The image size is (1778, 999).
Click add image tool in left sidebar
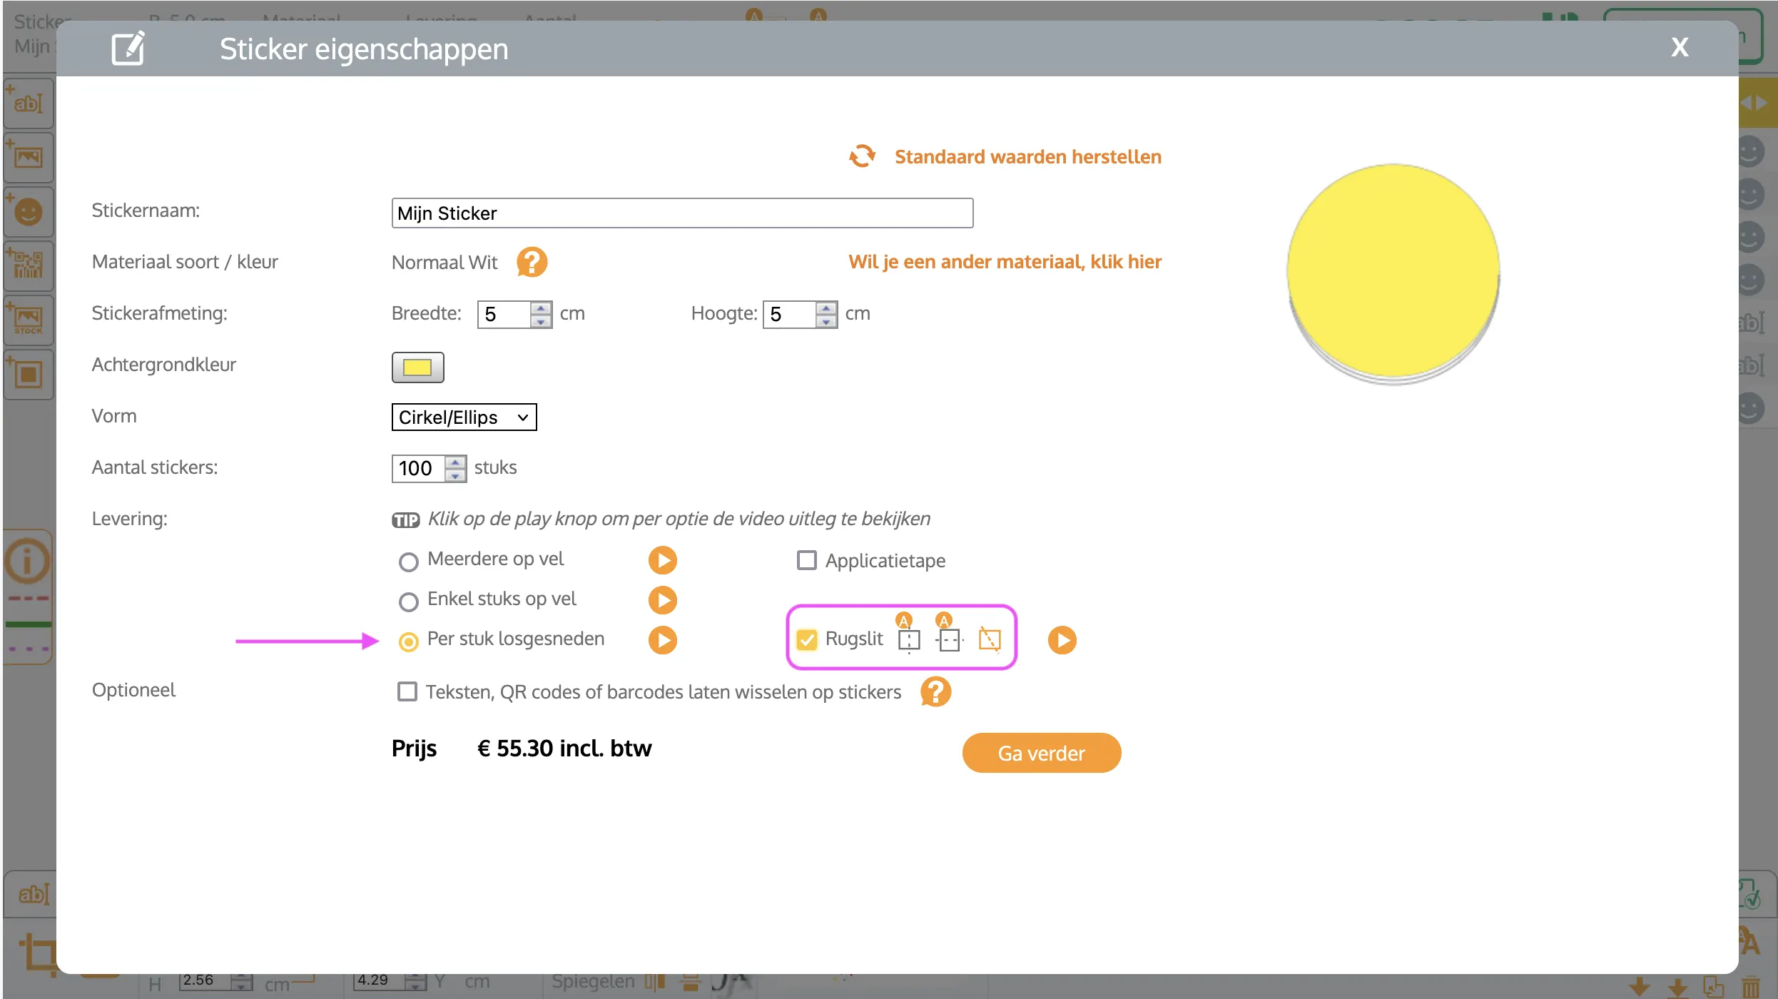(29, 157)
